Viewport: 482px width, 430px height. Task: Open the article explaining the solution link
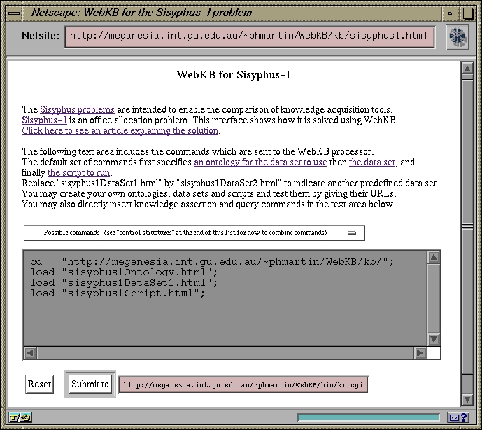point(120,130)
